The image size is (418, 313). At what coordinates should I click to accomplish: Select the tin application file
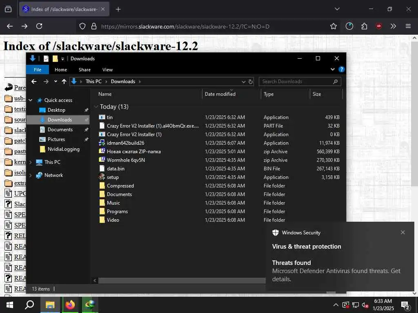pos(109,117)
